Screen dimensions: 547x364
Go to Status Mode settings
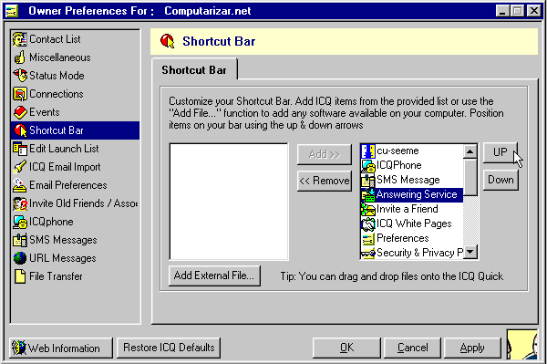pos(75,76)
